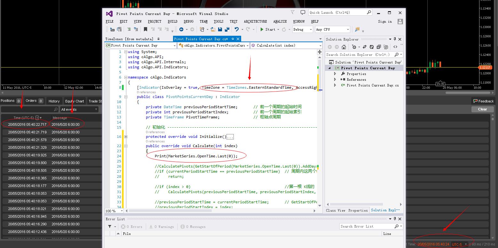Collapse the Calculate method at line 22
498x248 pixels.
[126, 146]
